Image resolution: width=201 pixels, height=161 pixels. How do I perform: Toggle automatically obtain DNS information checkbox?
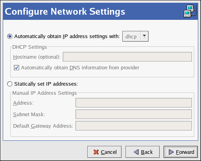coord(16,67)
